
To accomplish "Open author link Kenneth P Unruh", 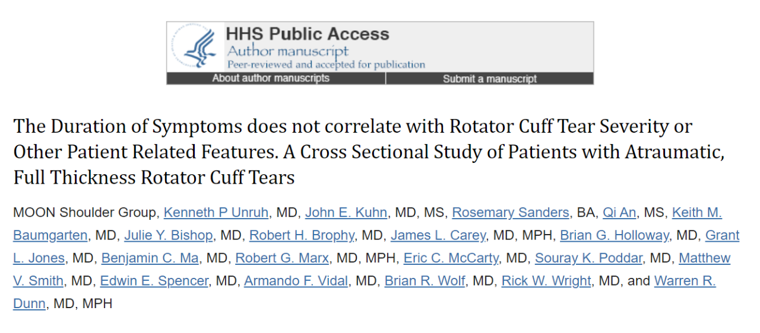I will [x=216, y=213].
